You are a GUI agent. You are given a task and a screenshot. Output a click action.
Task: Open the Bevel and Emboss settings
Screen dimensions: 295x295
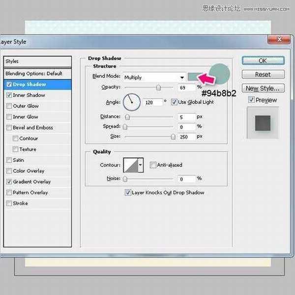[32, 128]
